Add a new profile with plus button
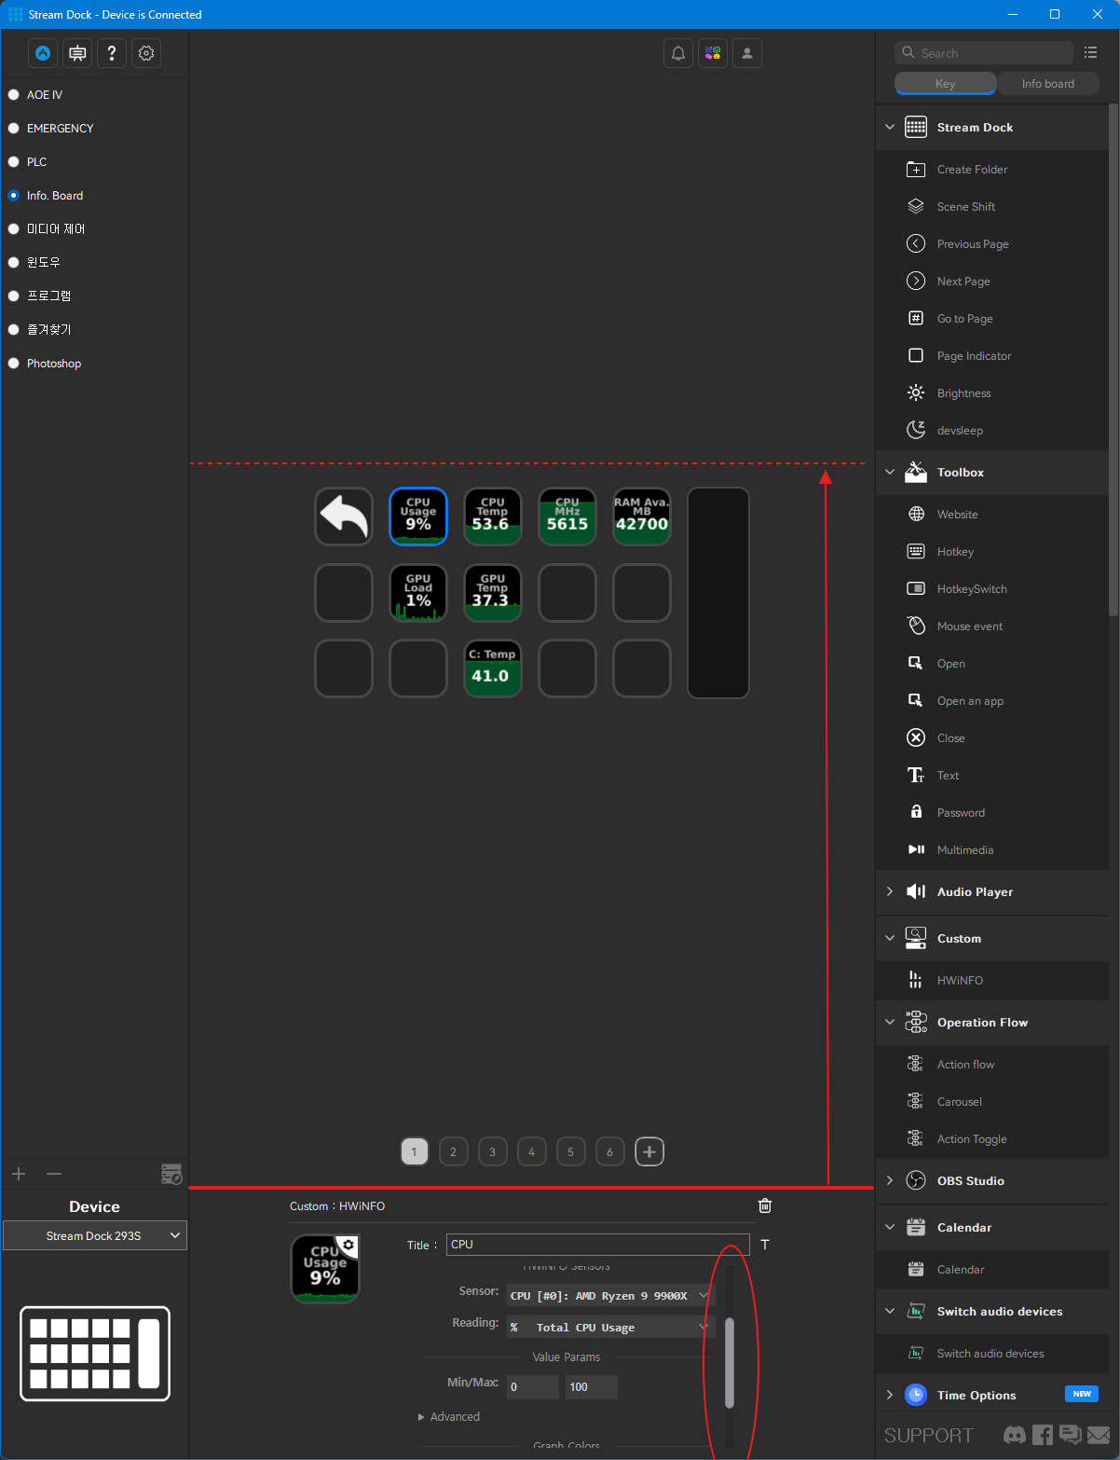Image resolution: width=1120 pixels, height=1460 pixels. point(19,1174)
